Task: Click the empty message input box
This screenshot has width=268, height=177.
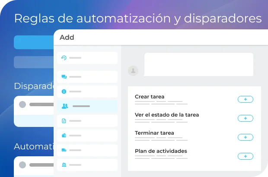Action: 198,64
